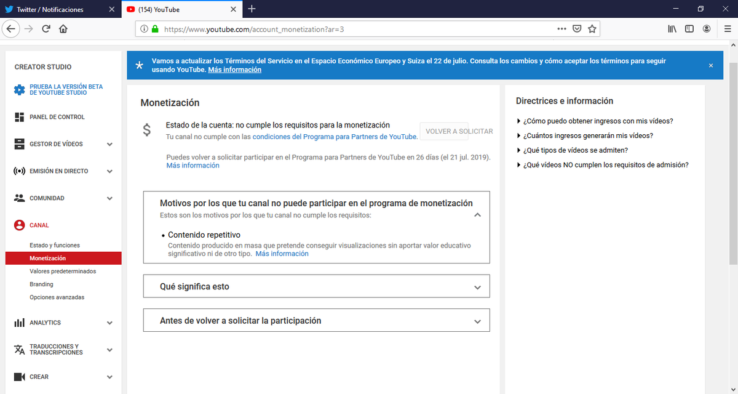
Task: Open a new browser tab
Action: coord(252,9)
